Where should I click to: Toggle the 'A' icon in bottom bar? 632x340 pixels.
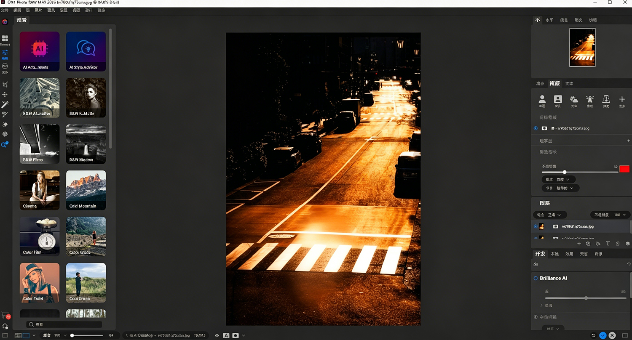click(x=226, y=335)
